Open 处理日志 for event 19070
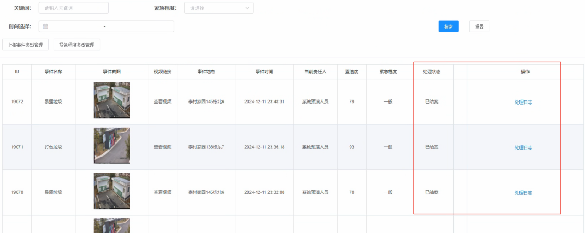The width and height of the screenshot is (585, 233). tap(523, 193)
